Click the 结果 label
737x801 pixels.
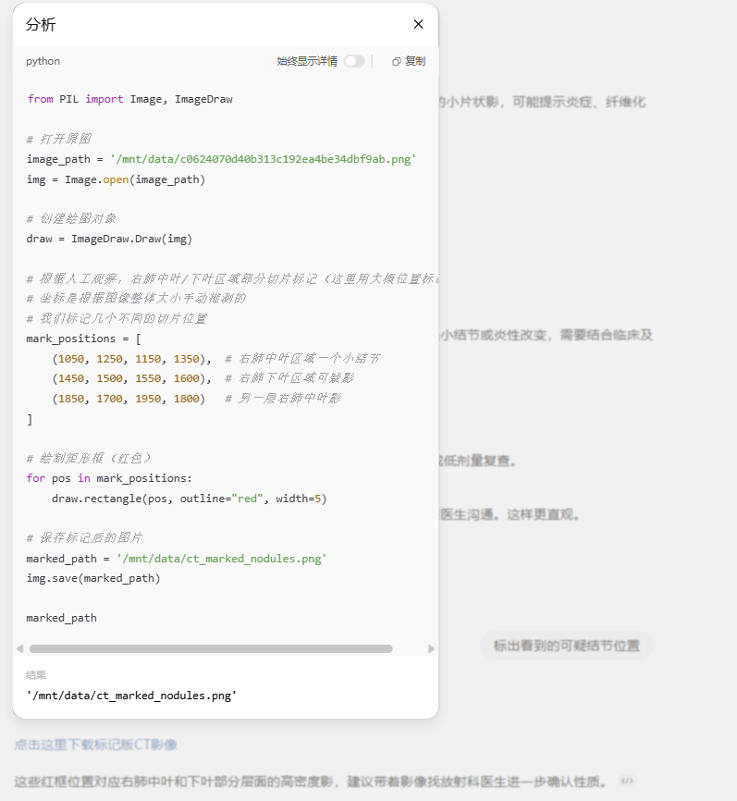[x=36, y=675]
